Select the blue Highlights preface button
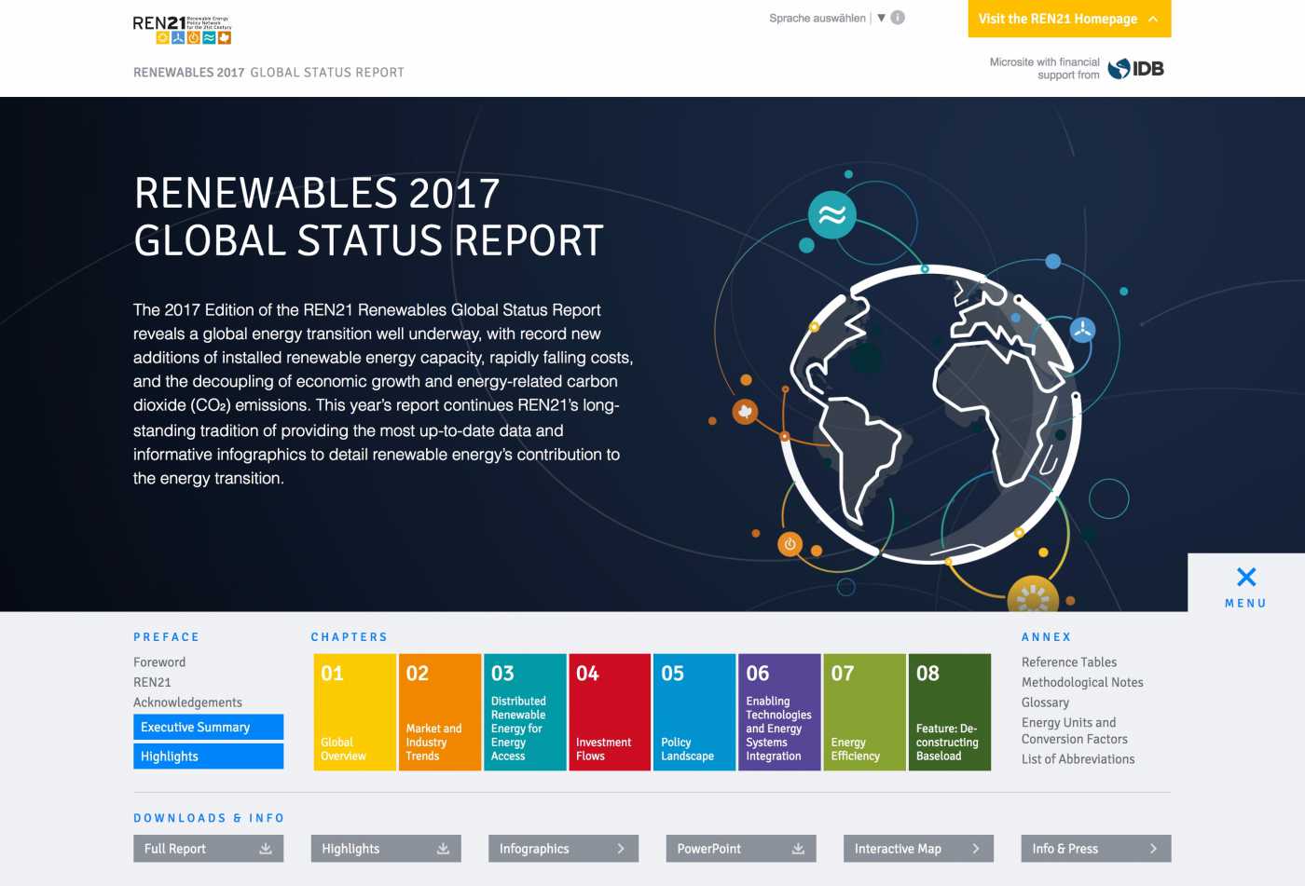This screenshot has height=886, width=1305. point(208,757)
